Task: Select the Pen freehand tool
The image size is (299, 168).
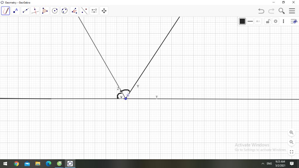Action: (6, 11)
